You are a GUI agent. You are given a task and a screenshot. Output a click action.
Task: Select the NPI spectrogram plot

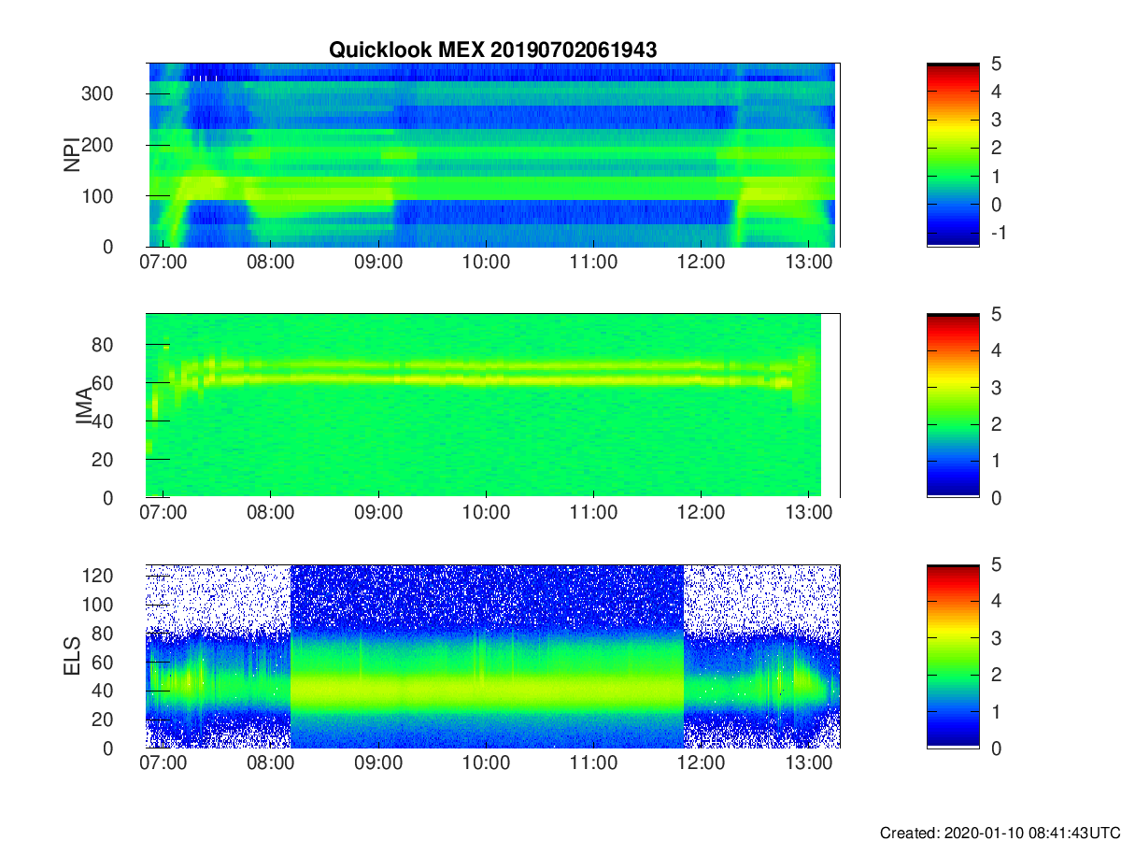[493, 155]
